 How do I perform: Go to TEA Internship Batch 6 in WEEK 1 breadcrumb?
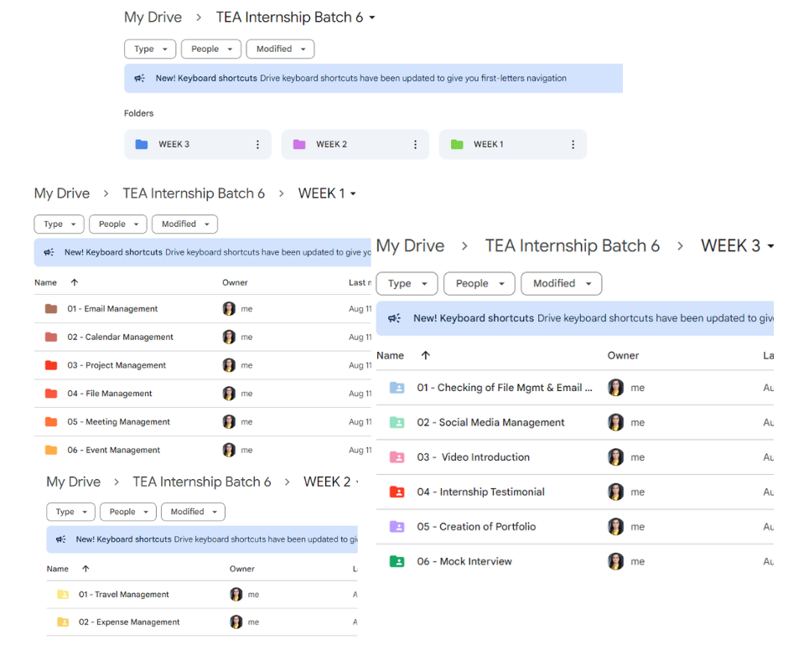click(x=194, y=193)
